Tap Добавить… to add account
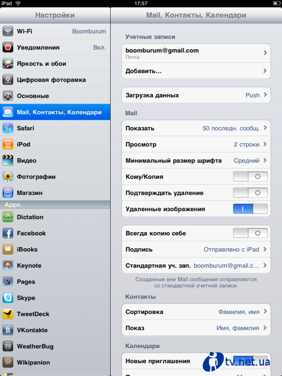 pyautogui.click(x=196, y=70)
